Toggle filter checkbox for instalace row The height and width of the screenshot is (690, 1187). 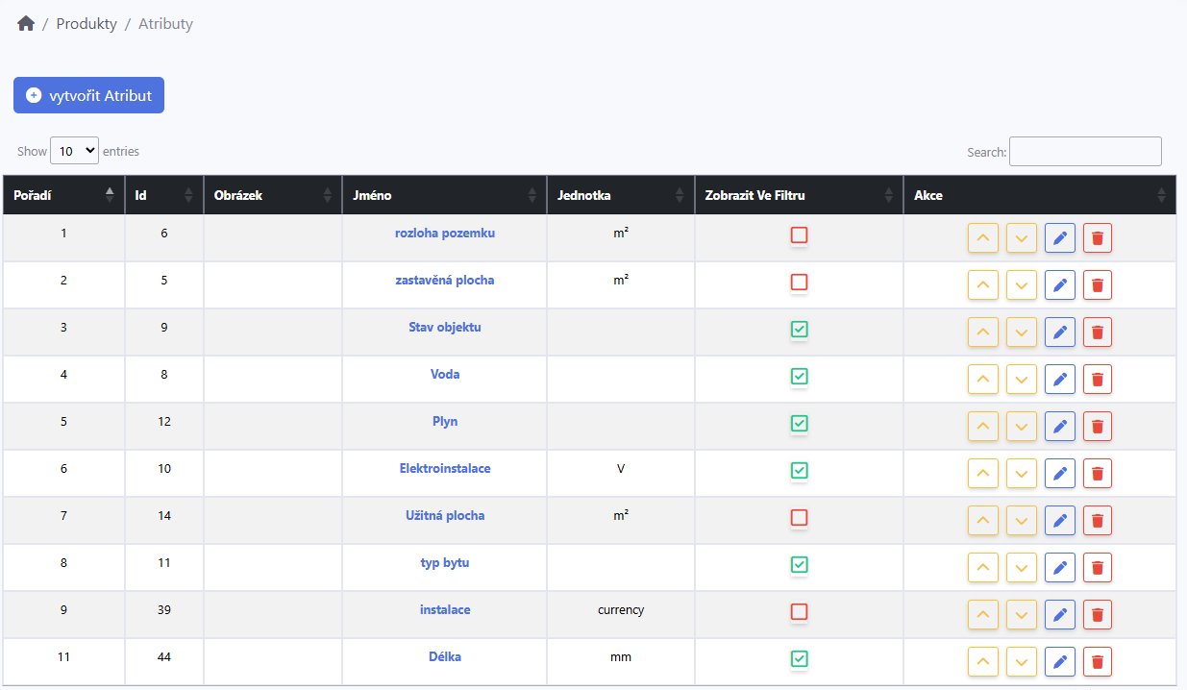799,611
